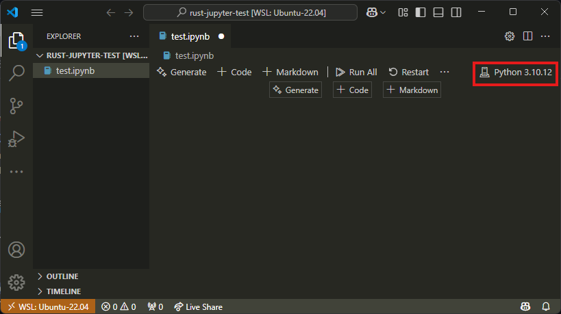Open Customize Layout in title bar
The height and width of the screenshot is (314, 561).
(403, 12)
